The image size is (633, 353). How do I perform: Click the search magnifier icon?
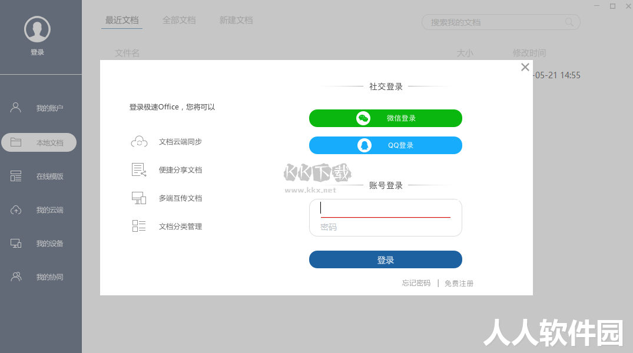pyautogui.click(x=569, y=22)
